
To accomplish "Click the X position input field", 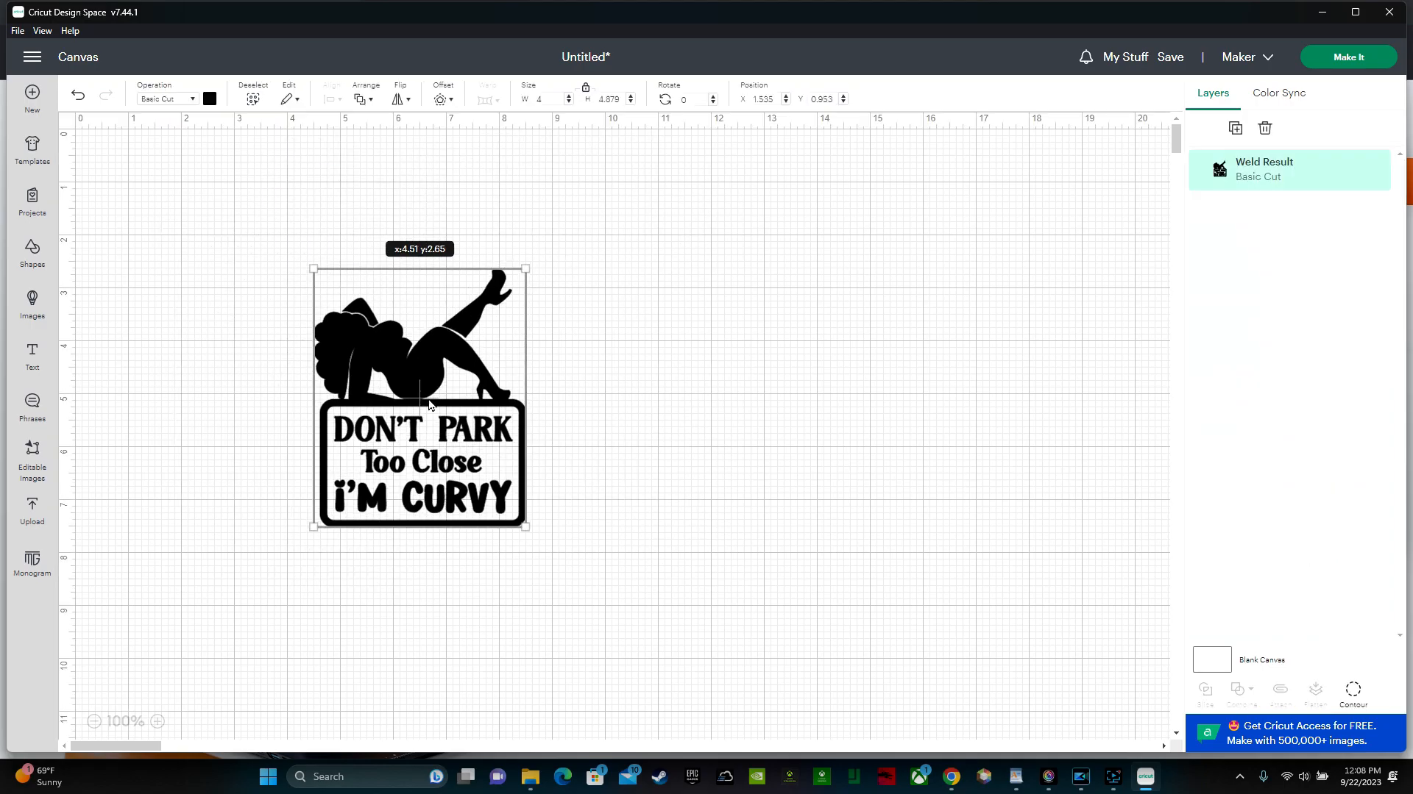I will click(765, 99).
